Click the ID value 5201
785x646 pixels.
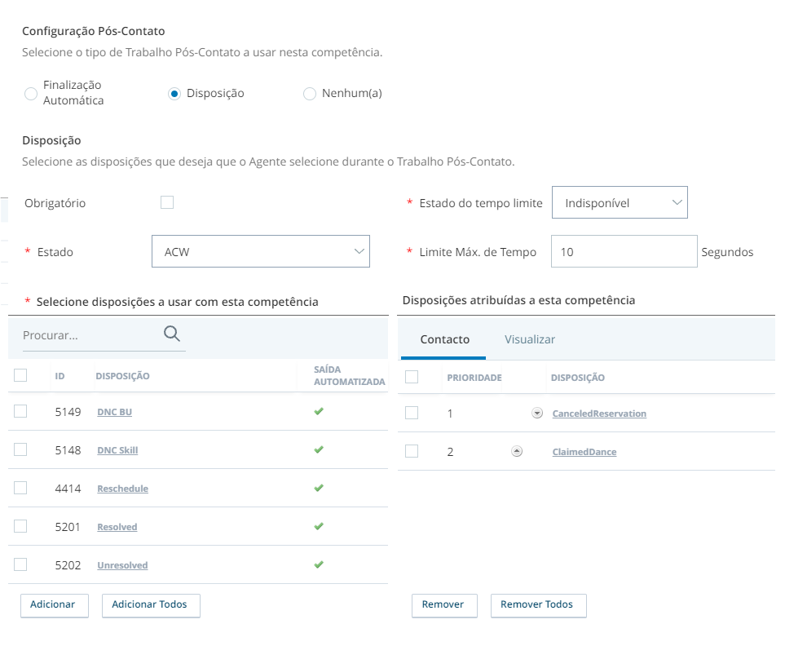pos(68,527)
